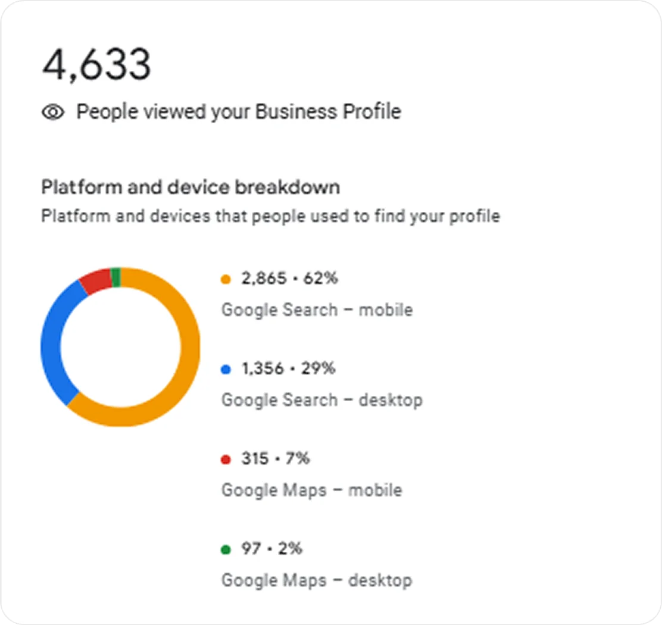Click the 'People viewed your Business Profile' text
Viewport: 662px width, 625px height.
click(x=238, y=112)
